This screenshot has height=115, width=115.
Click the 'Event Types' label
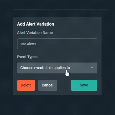point(27,57)
